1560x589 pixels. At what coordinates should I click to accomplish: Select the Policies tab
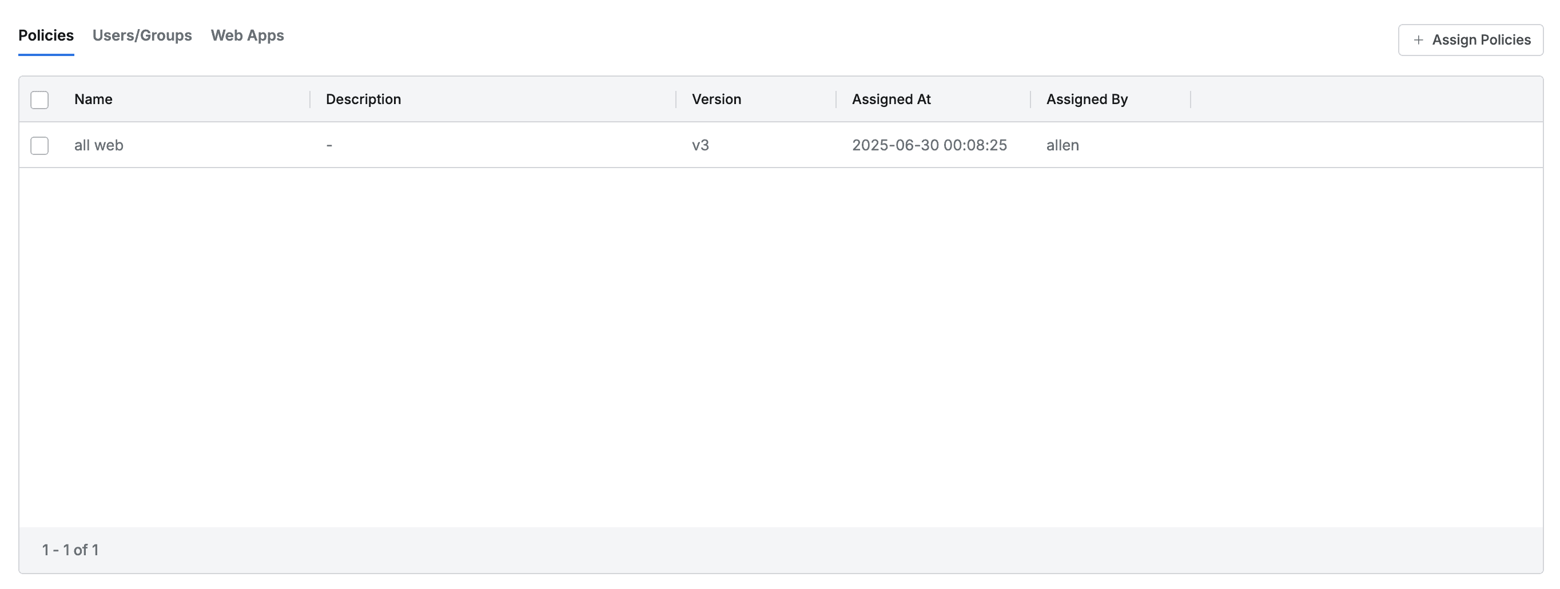[46, 35]
